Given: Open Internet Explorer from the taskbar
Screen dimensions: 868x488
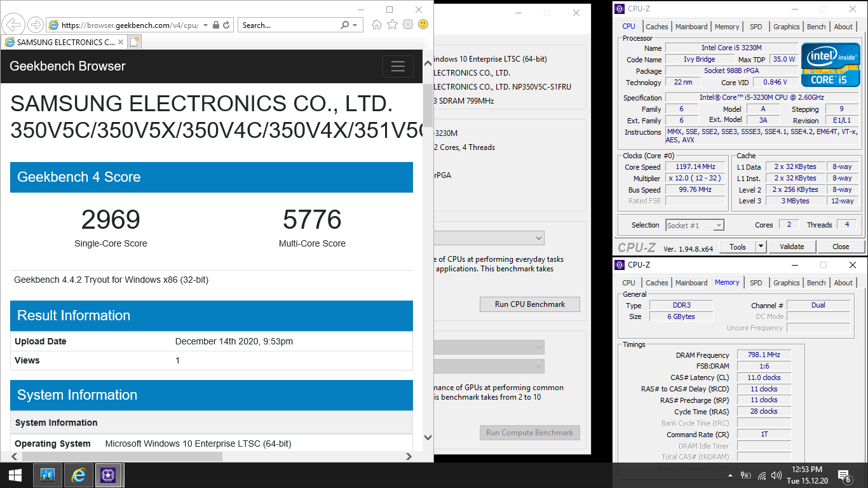Looking at the screenshot, I should (x=78, y=475).
